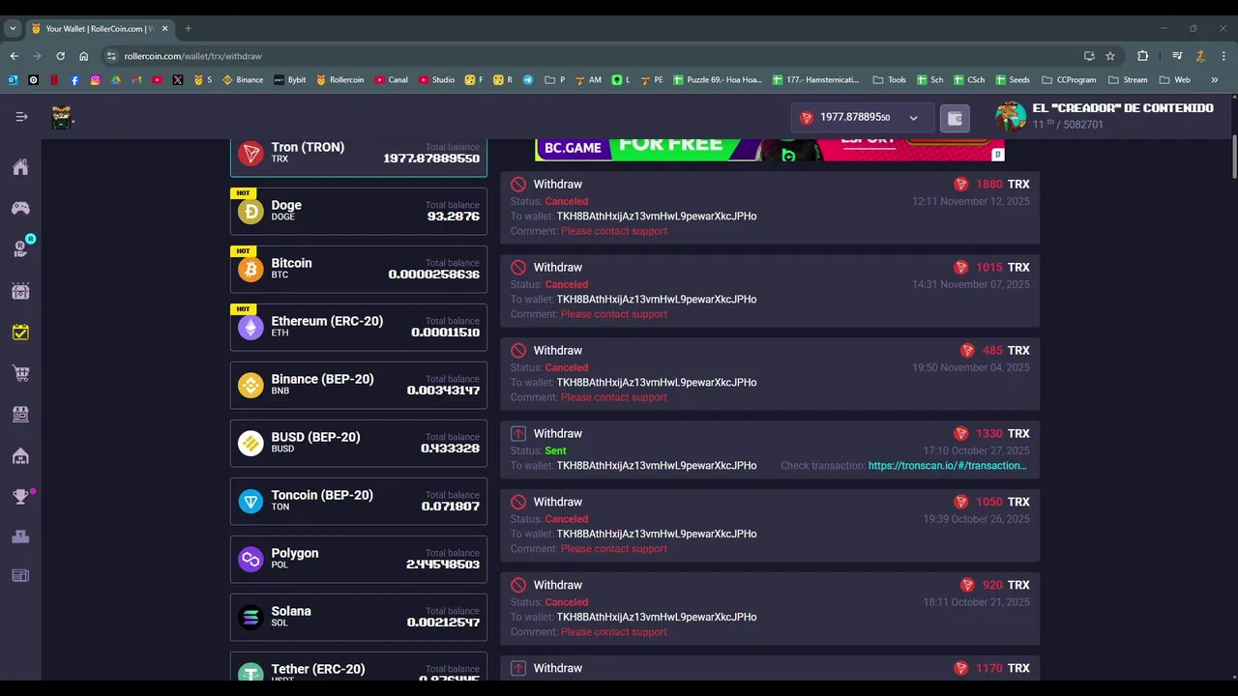Open the tab search dropdown arrow

click(x=13, y=29)
